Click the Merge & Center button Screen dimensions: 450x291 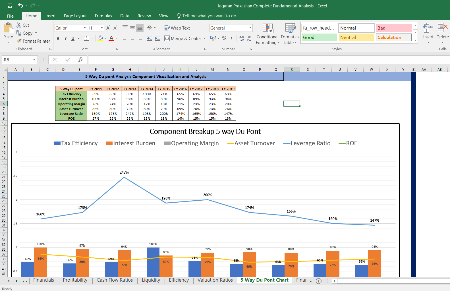pos(183,38)
